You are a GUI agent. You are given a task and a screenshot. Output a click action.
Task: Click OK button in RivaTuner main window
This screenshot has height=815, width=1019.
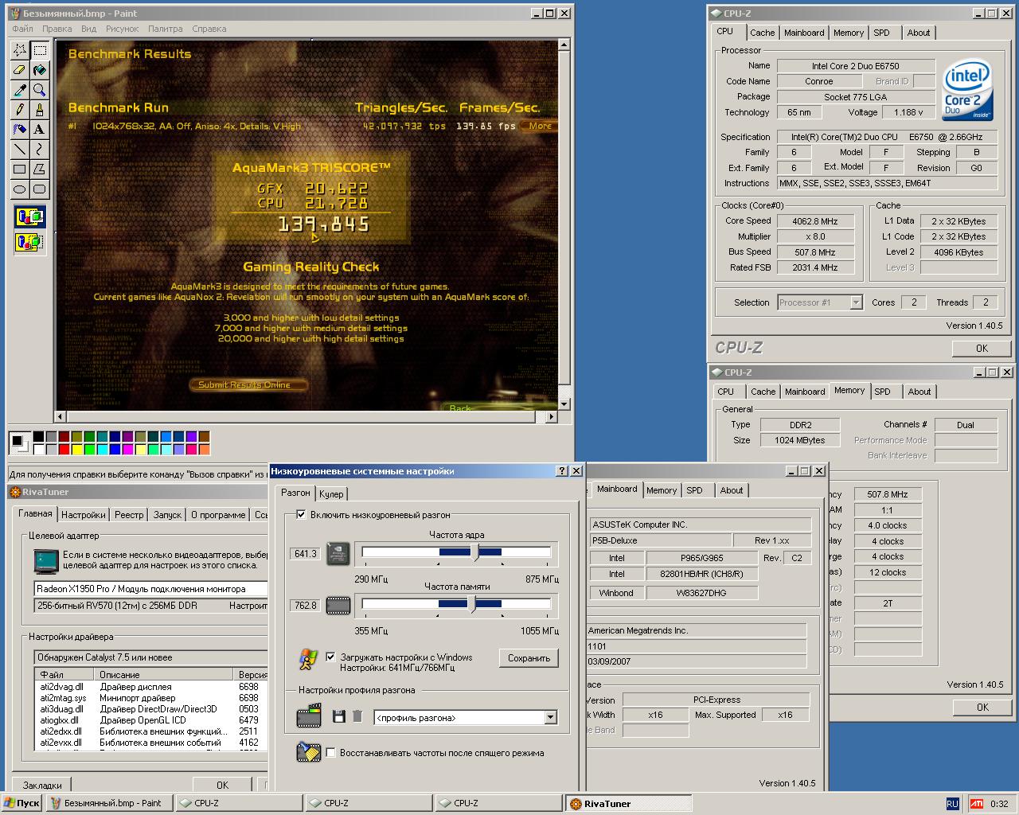pos(222,785)
